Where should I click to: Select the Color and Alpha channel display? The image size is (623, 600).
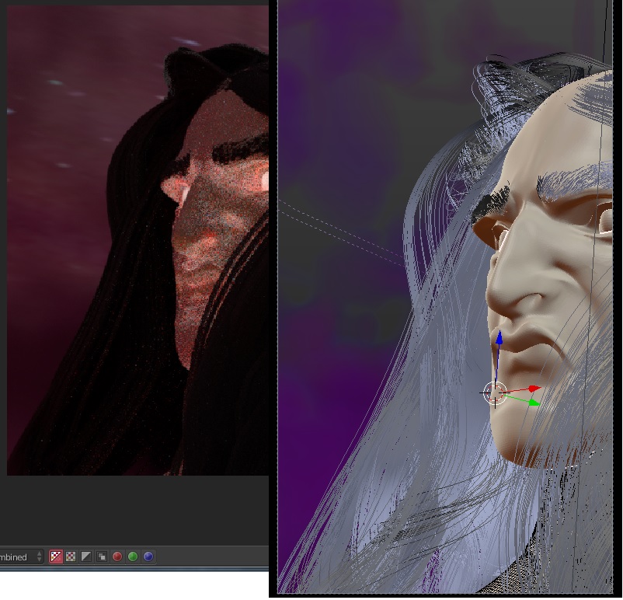coord(56,556)
